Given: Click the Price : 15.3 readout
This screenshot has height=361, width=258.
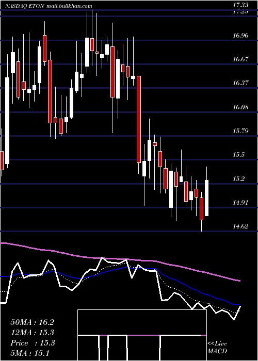Looking at the screenshot, I should click(x=33, y=343).
